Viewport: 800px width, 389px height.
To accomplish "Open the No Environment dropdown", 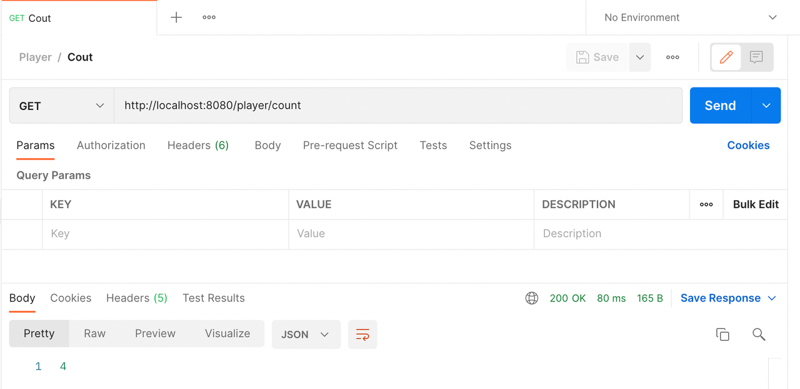I will (x=687, y=17).
